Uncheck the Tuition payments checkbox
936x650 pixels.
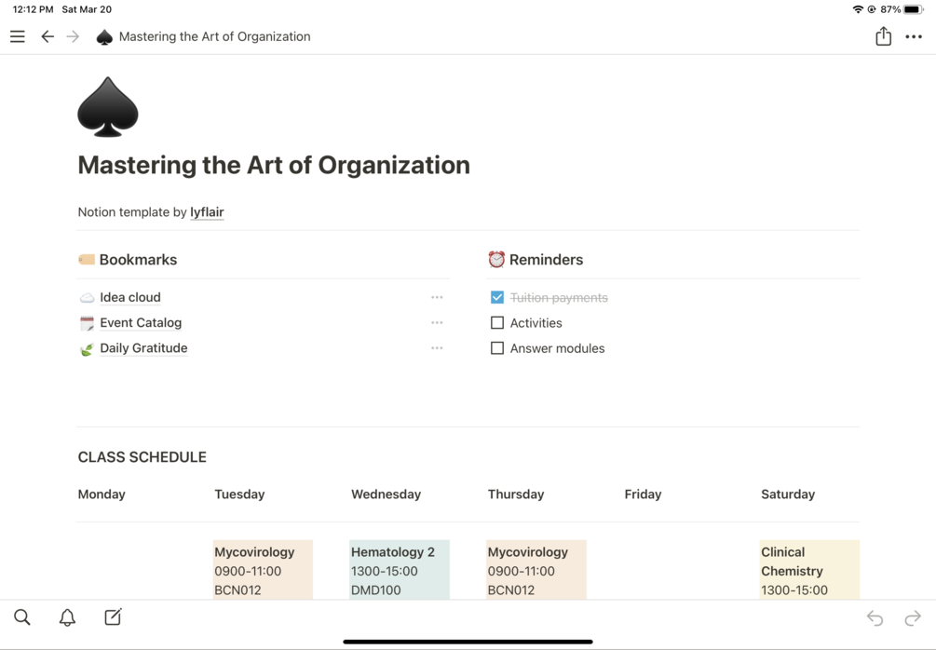click(497, 297)
